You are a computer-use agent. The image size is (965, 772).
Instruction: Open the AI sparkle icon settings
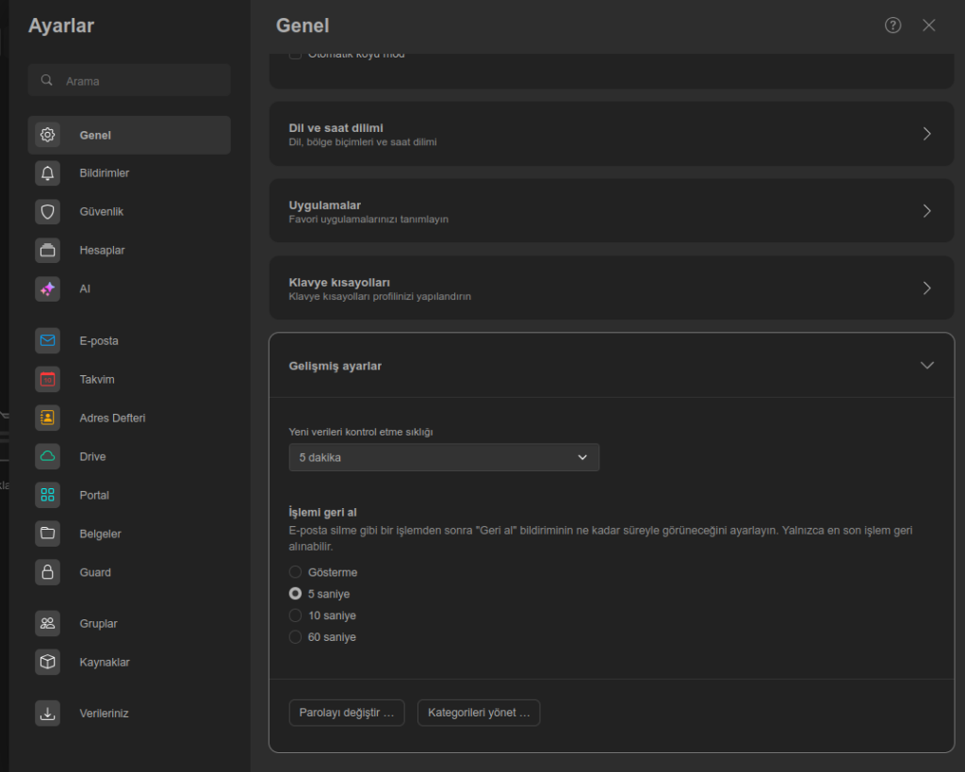[x=47, y=289]
